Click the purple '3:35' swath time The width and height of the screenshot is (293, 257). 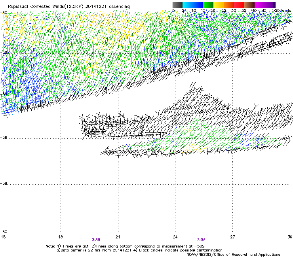(96, 240)
